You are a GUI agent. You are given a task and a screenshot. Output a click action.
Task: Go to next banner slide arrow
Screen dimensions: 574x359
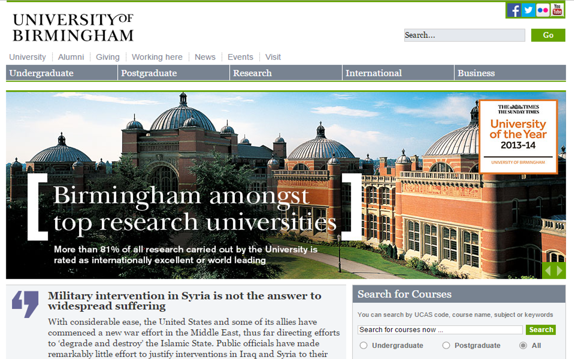tap(560, 271)
